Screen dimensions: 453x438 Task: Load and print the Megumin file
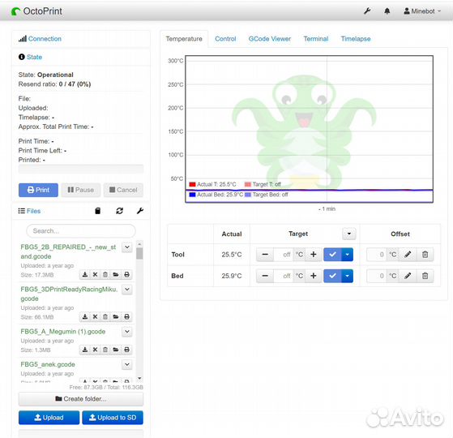(x=126, y=350)
